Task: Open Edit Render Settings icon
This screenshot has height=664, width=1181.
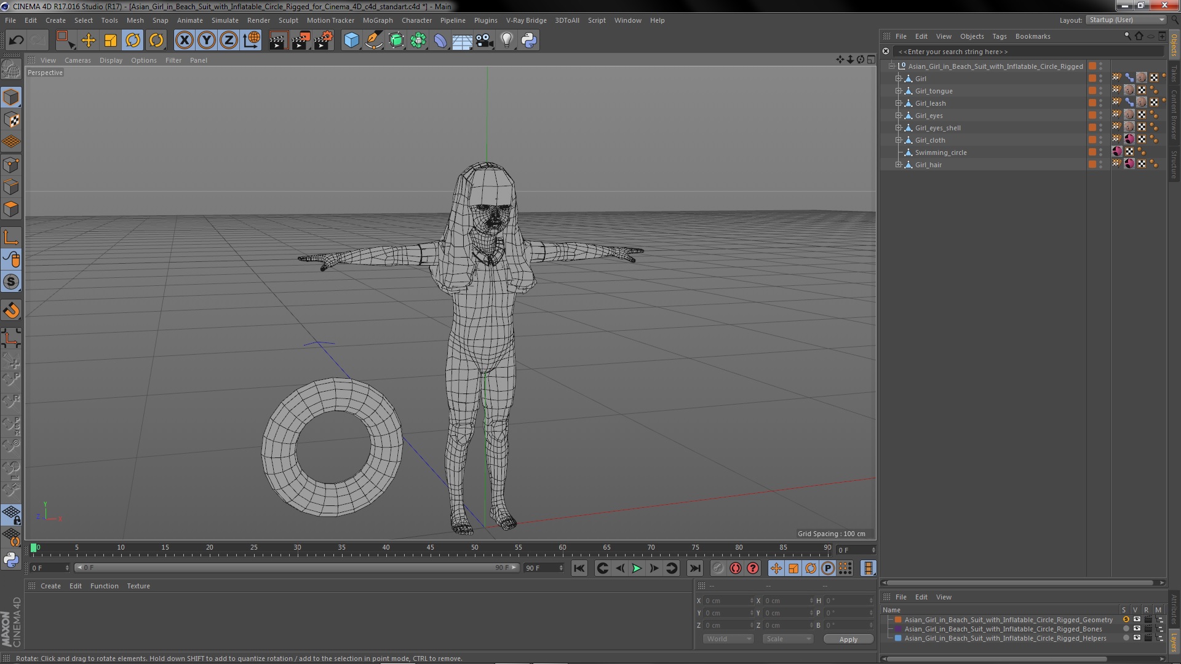Action: pyautogui.click(x=323, y=41)
